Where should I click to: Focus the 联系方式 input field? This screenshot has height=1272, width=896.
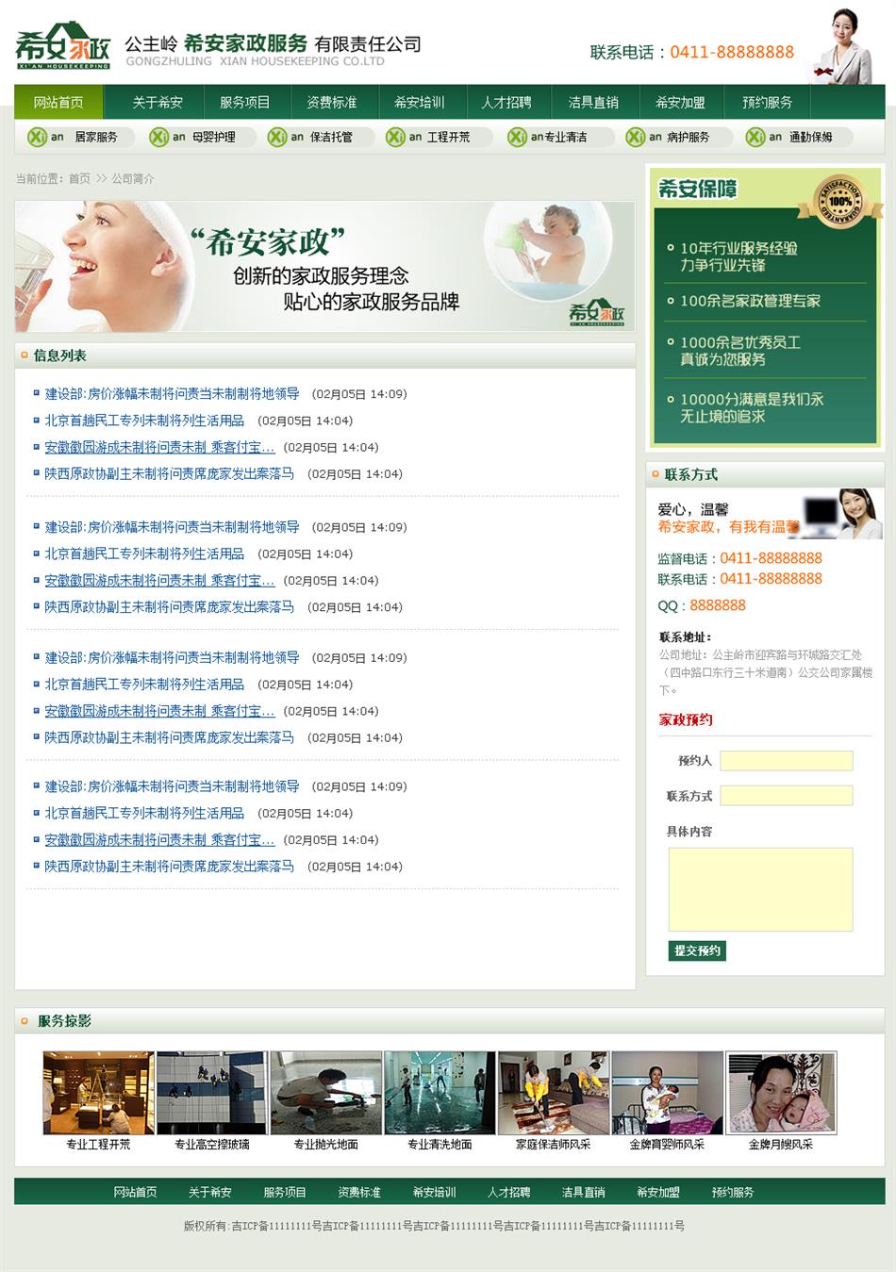(786, 796)
